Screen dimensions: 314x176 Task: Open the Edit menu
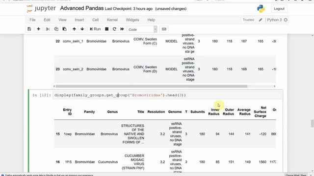(47, 20)
